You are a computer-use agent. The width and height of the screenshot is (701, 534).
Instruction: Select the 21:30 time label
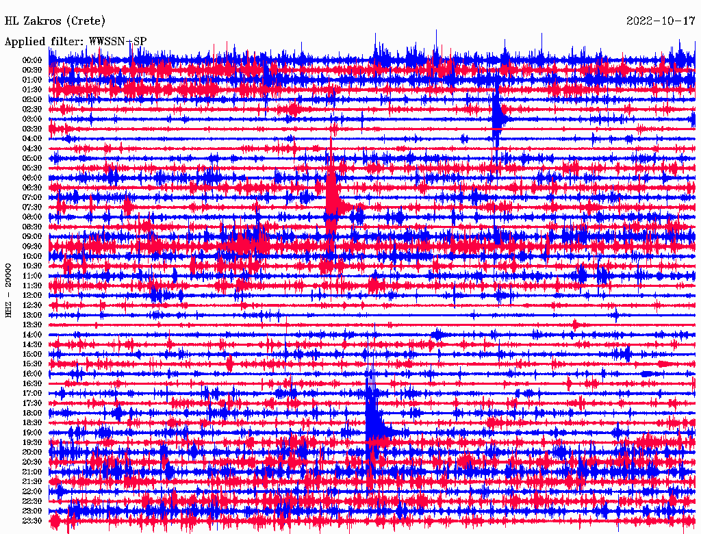(x=32, y=482)
